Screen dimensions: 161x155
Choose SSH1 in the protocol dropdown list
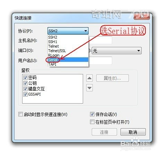[x=68, y=42]
